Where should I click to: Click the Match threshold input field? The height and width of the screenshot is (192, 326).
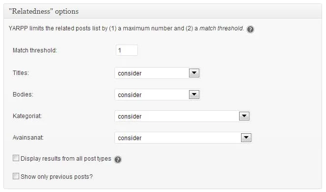coord(127,50)
